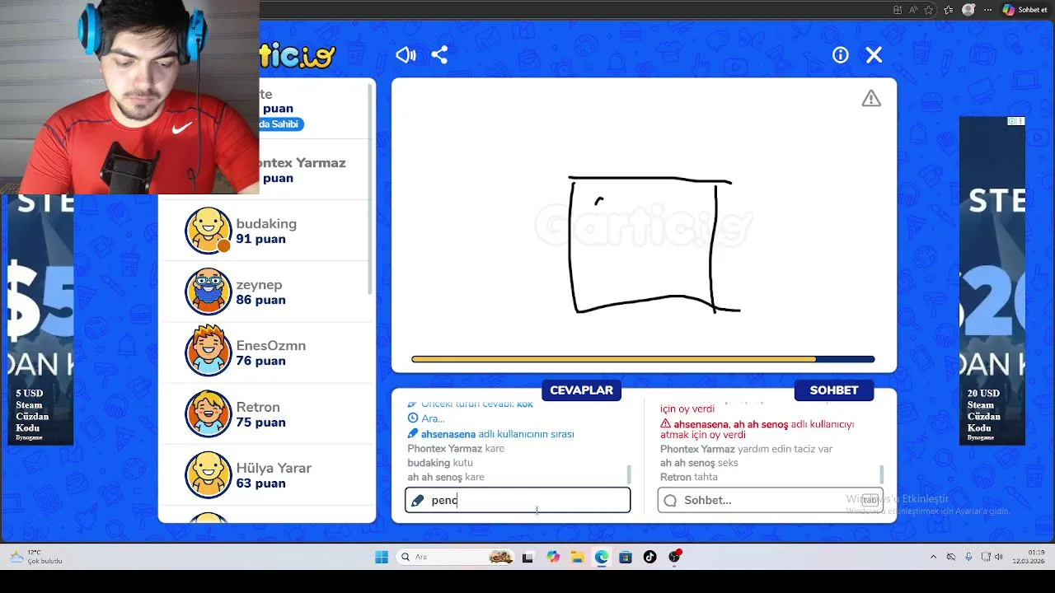Click Retron's avatar
The image size is (1055, 593).
(x=208, y=413)
